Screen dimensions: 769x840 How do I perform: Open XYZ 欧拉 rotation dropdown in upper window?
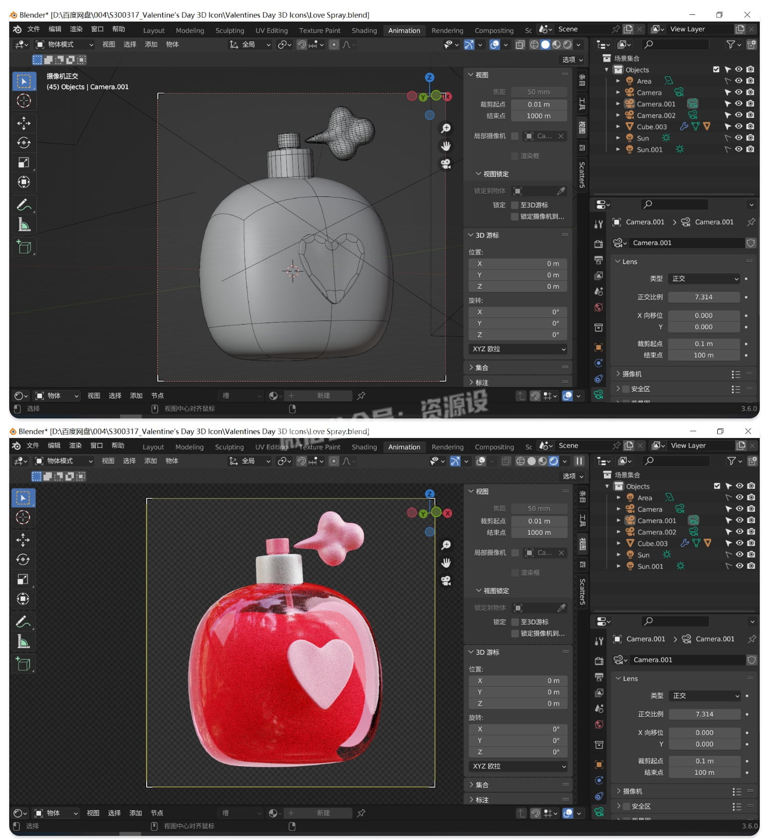click(518, 349)
